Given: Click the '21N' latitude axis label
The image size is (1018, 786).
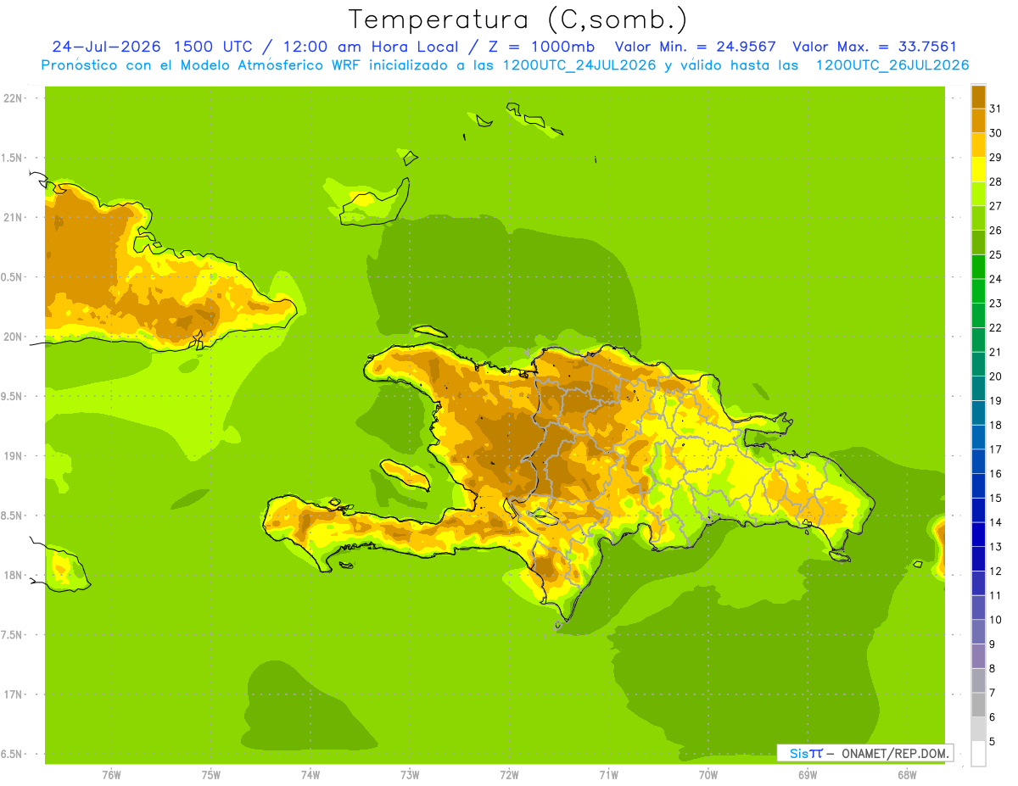Looking at the screenshot, I should click(x=13, y=217).
